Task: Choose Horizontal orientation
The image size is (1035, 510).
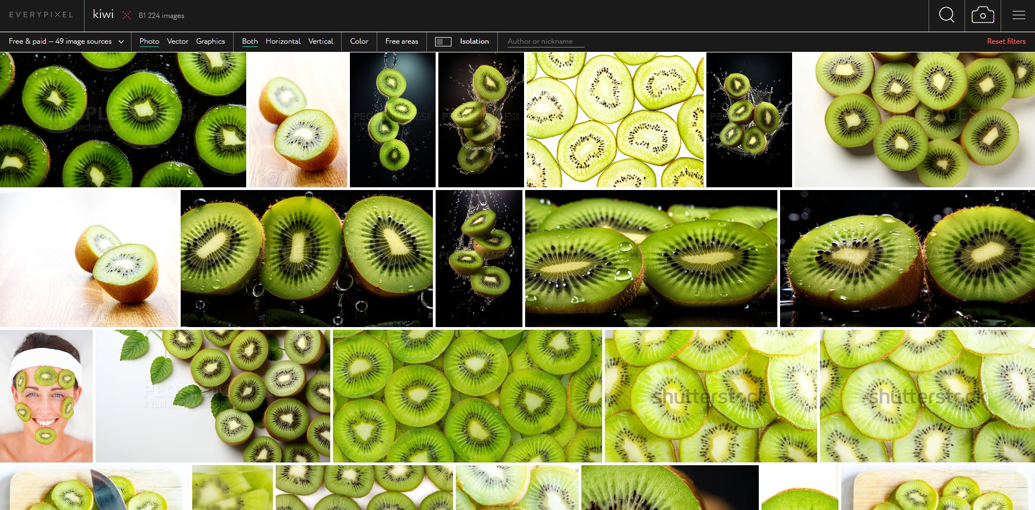Action: point(283,41)
